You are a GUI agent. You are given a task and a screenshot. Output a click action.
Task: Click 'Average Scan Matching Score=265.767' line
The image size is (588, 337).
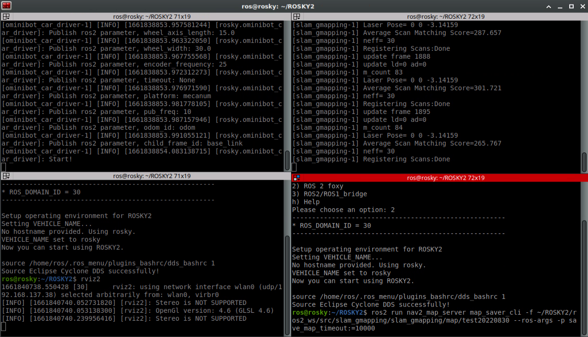[x=397, y=144]
